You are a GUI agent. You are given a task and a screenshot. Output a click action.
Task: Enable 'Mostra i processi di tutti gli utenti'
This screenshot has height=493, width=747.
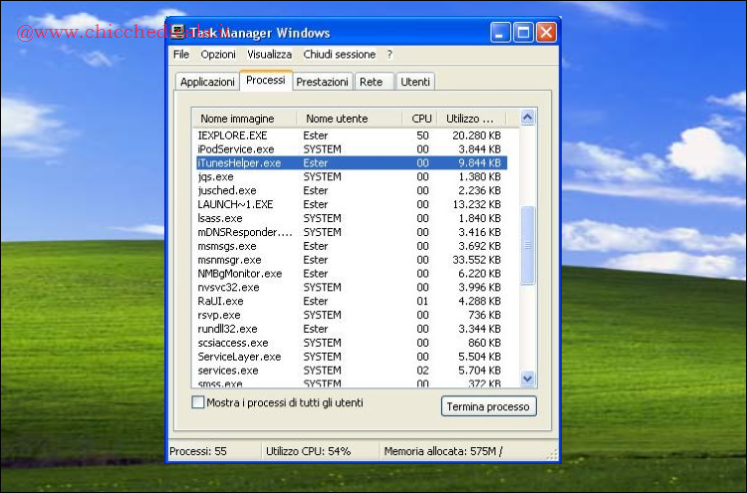click(197, 402)
